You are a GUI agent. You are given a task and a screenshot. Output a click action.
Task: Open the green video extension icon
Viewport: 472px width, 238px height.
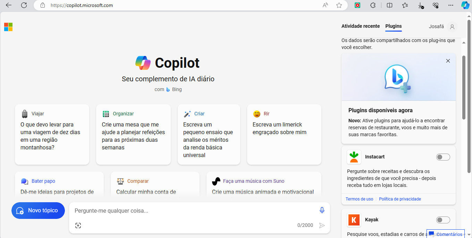[x=357, y=5]
